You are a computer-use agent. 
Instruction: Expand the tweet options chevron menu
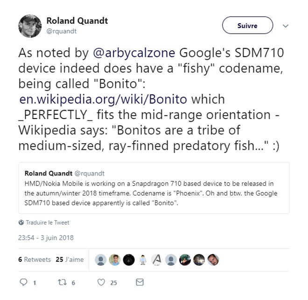click(286, 27)
